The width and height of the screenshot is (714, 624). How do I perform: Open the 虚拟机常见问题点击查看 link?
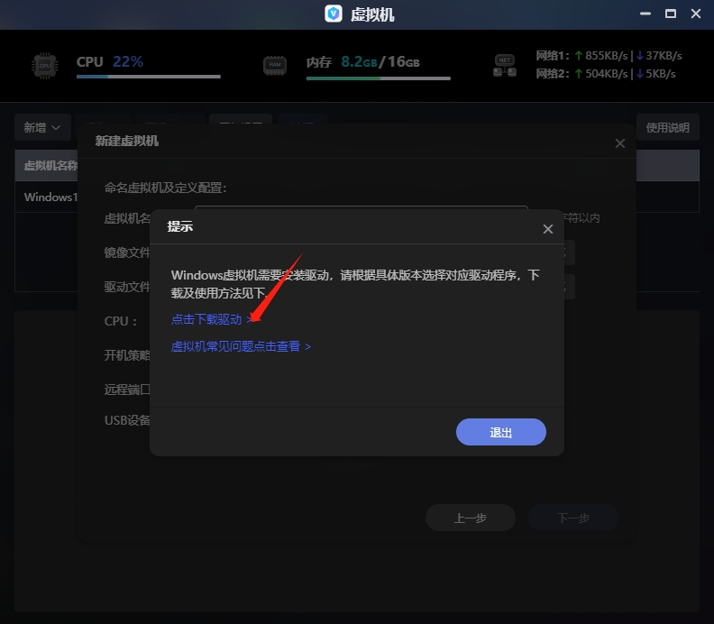(x=241, y=346)
